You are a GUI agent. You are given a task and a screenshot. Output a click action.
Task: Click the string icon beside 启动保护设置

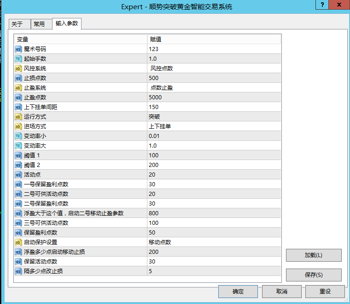click(x=18, y=242)
